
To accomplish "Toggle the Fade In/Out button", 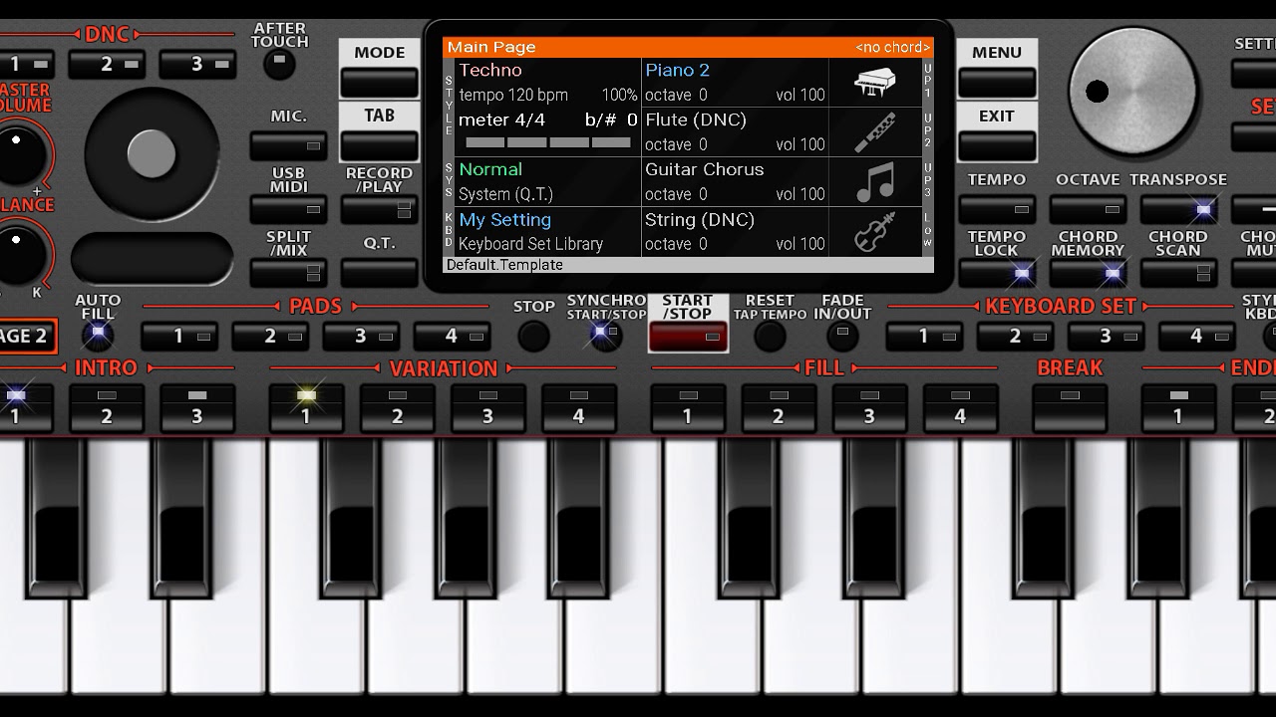I will (x=842, y=336).
